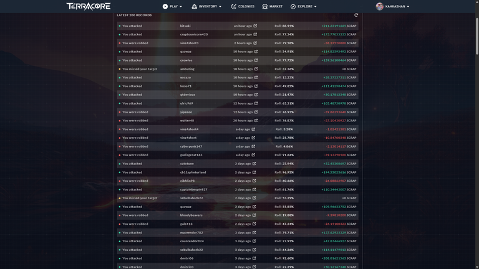The width and height of the screenshot is (479, 269).
Task: Select 'Roll: 65.51%' in ulric969 row
Action: click(284, 103)
